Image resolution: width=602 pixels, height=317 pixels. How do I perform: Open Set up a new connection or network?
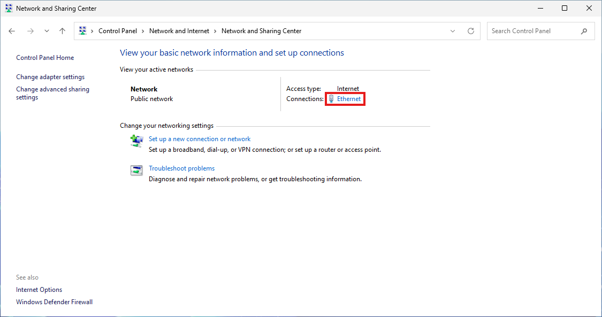(x=200, y=139)
